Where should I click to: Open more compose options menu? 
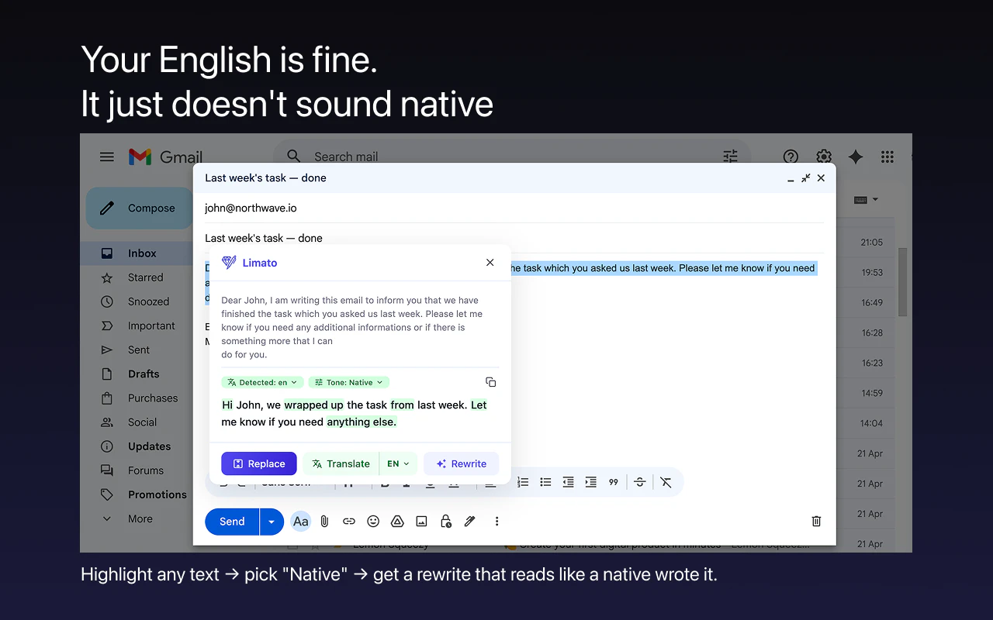click(x=496, y=522)
